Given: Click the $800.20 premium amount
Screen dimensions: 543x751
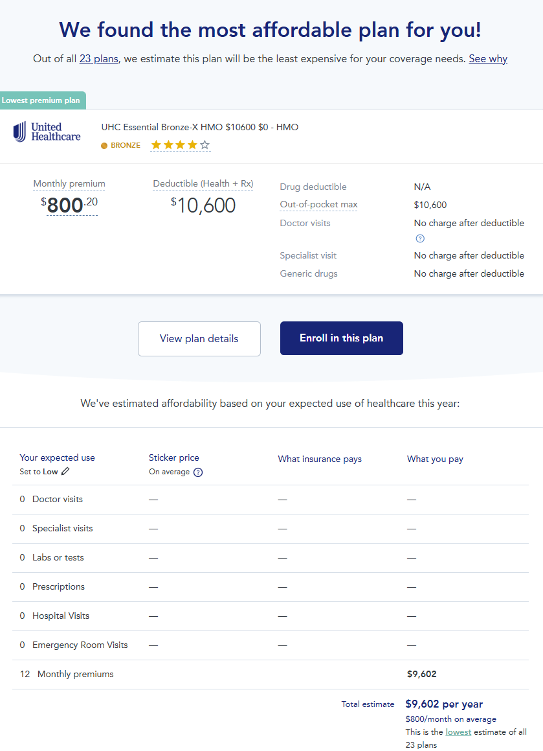Looking at the screenshot, I should tap(69, 205).
